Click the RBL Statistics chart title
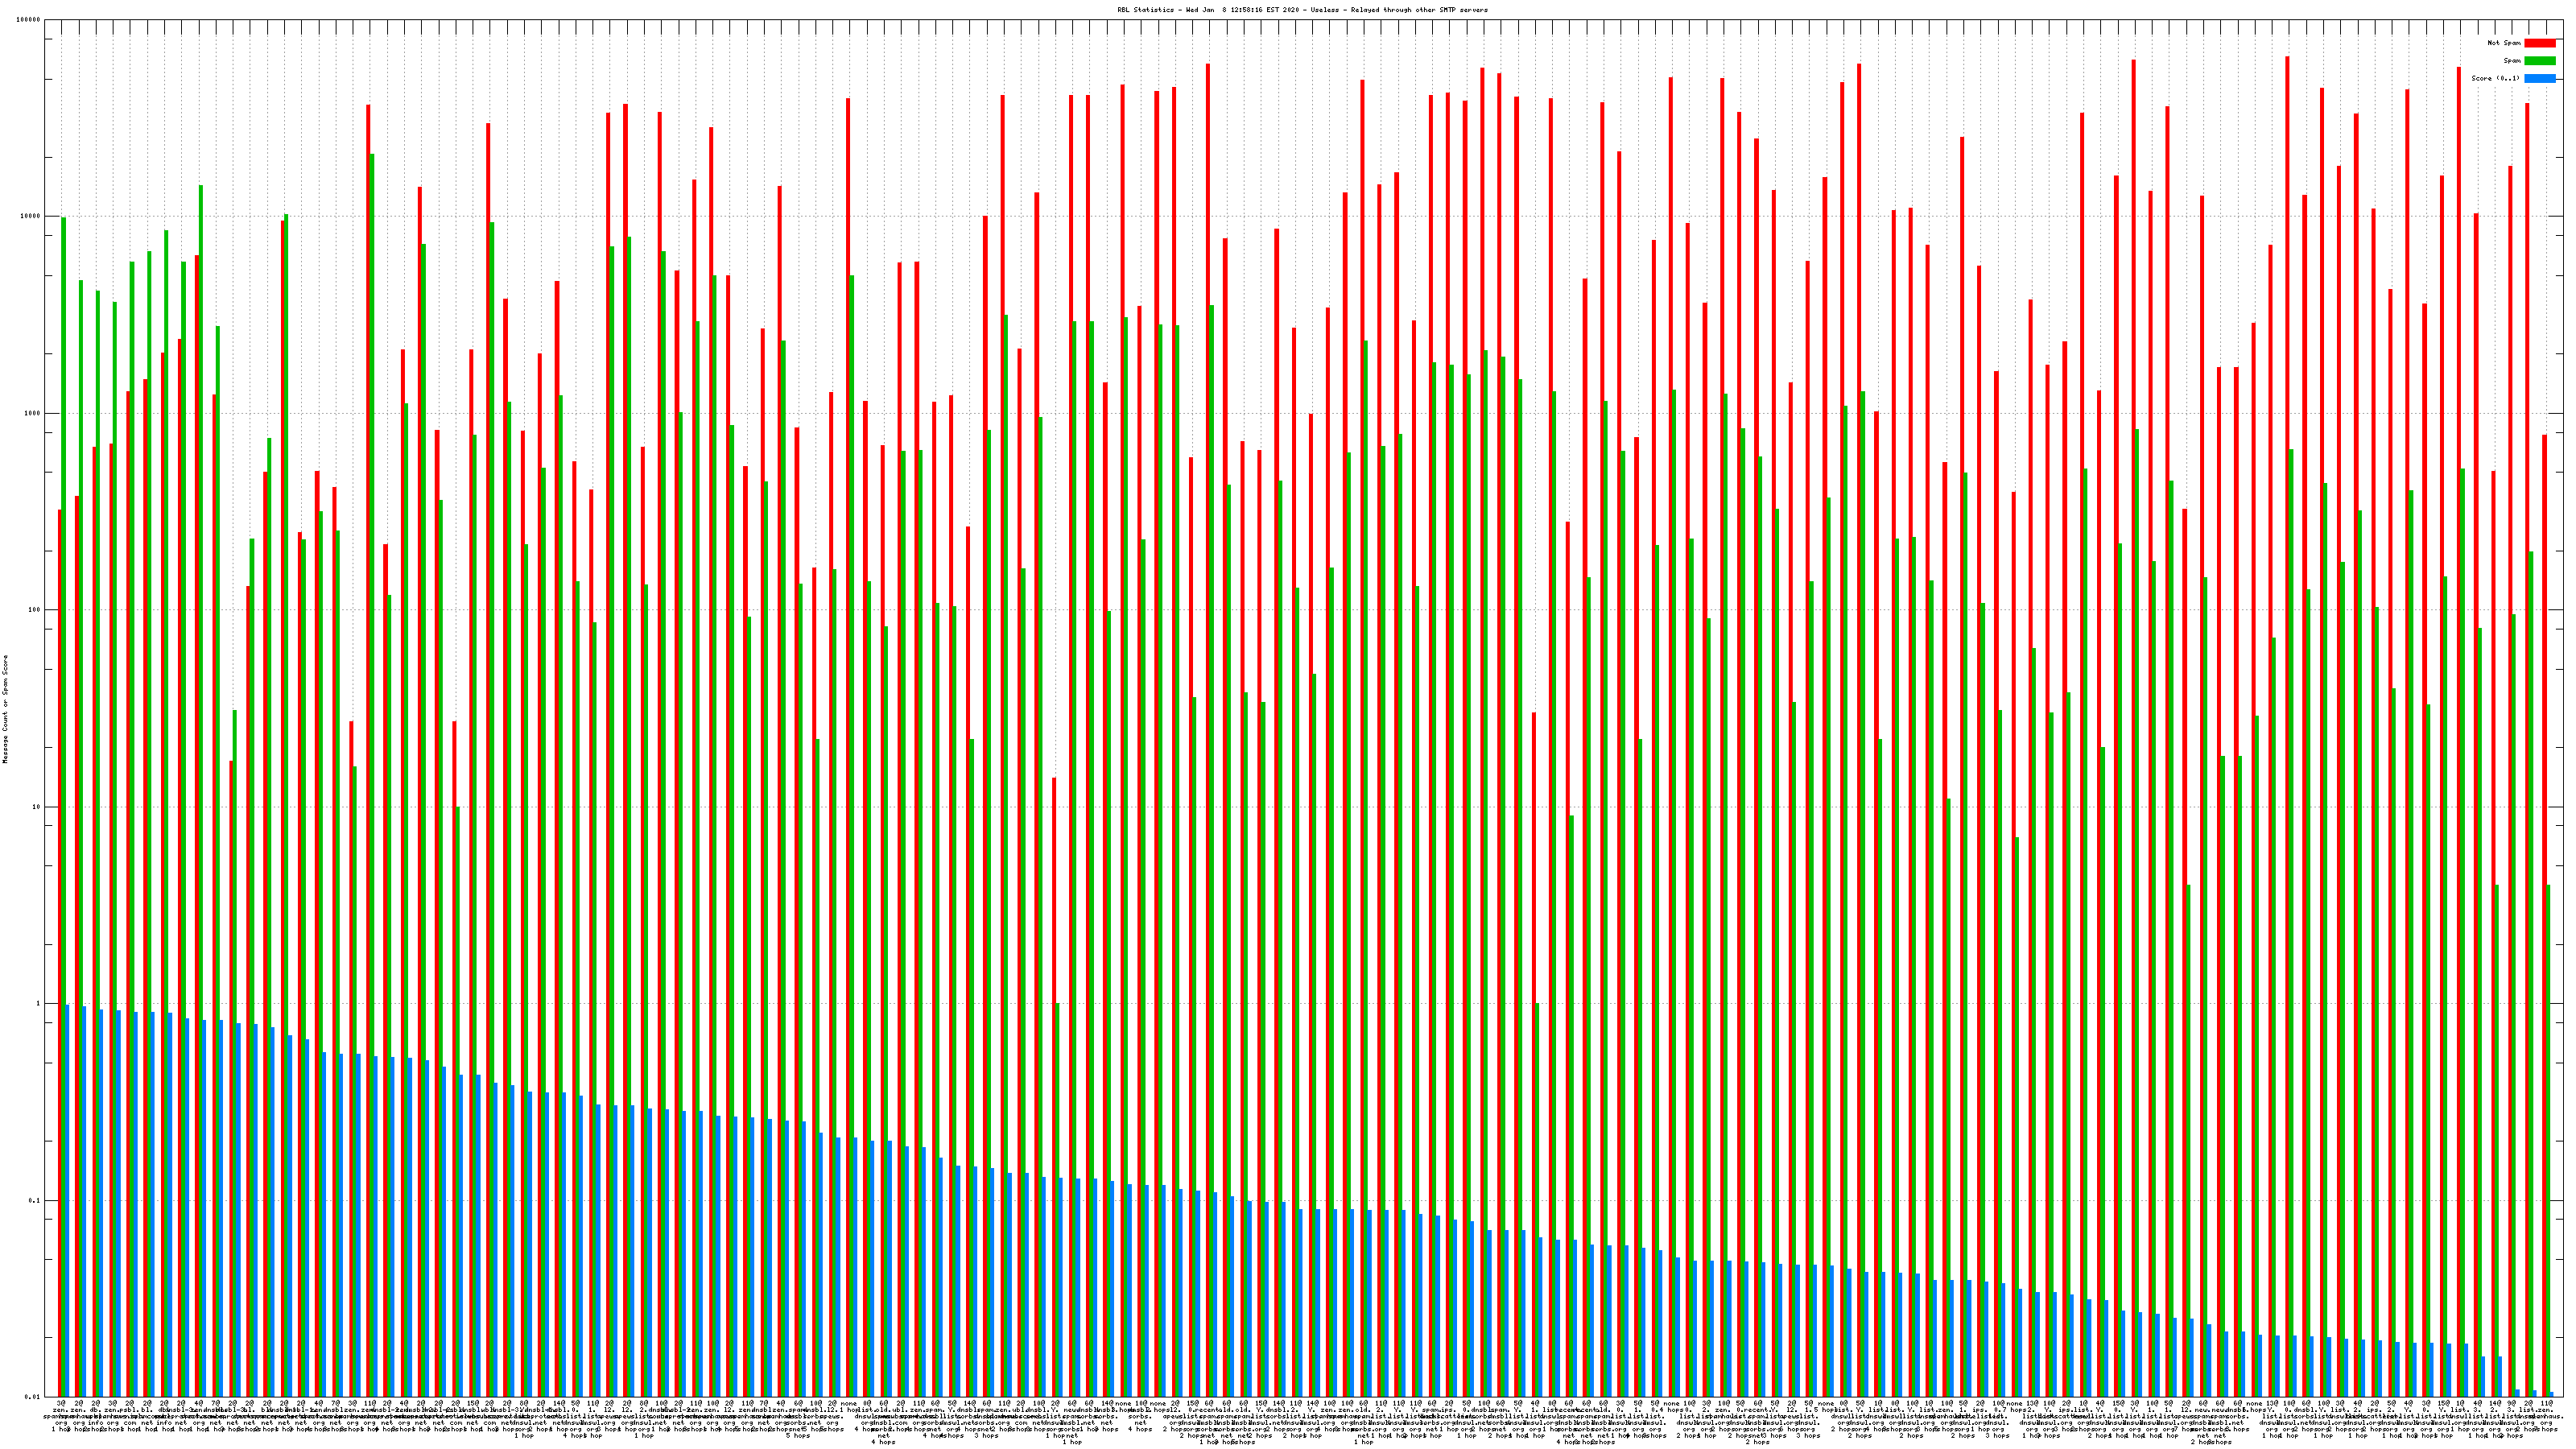Viewport: 2576px width, 1449px height. pyautogui.click(x=1302, y=10)
